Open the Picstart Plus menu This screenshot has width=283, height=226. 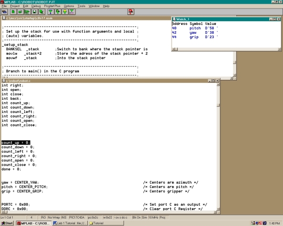click(x=52, y=6)
